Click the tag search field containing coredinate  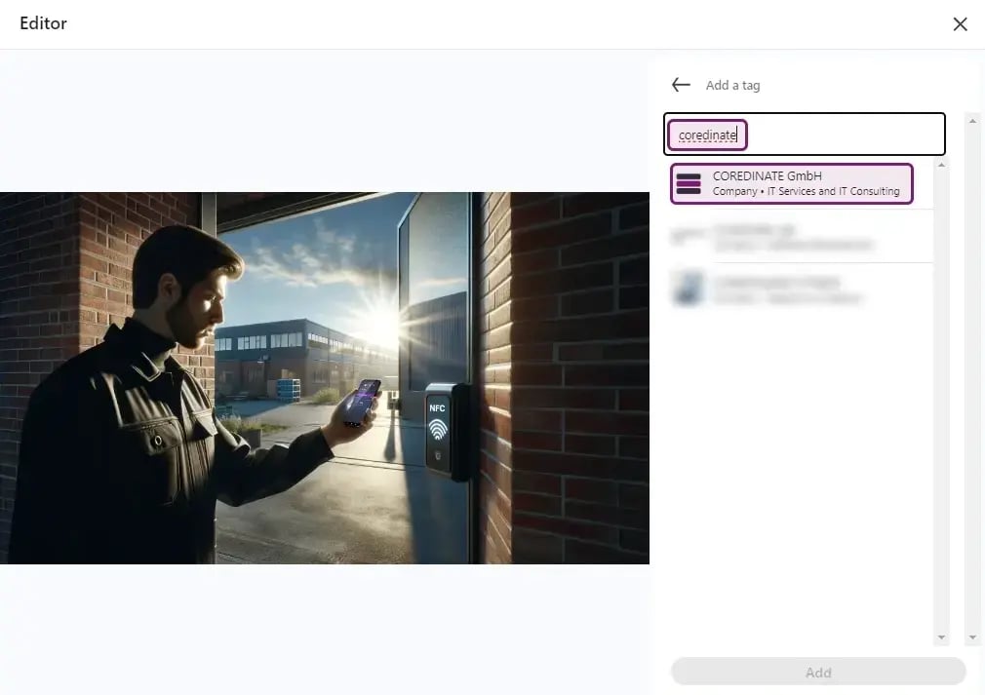tap(805, 135)
